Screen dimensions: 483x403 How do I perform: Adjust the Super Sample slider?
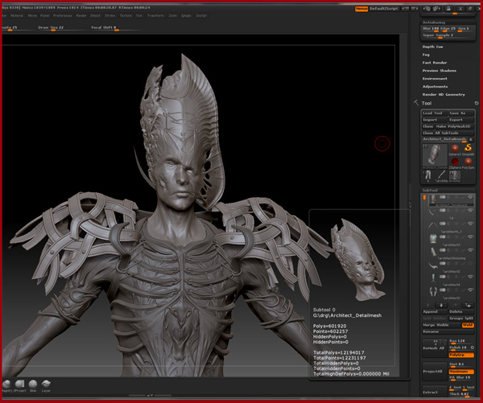pyautogui.click(x=448, y=35)
